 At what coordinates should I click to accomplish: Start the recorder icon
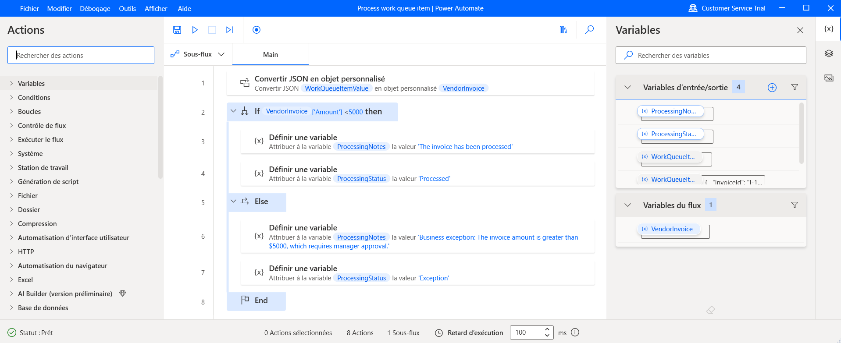pos(257,30)
